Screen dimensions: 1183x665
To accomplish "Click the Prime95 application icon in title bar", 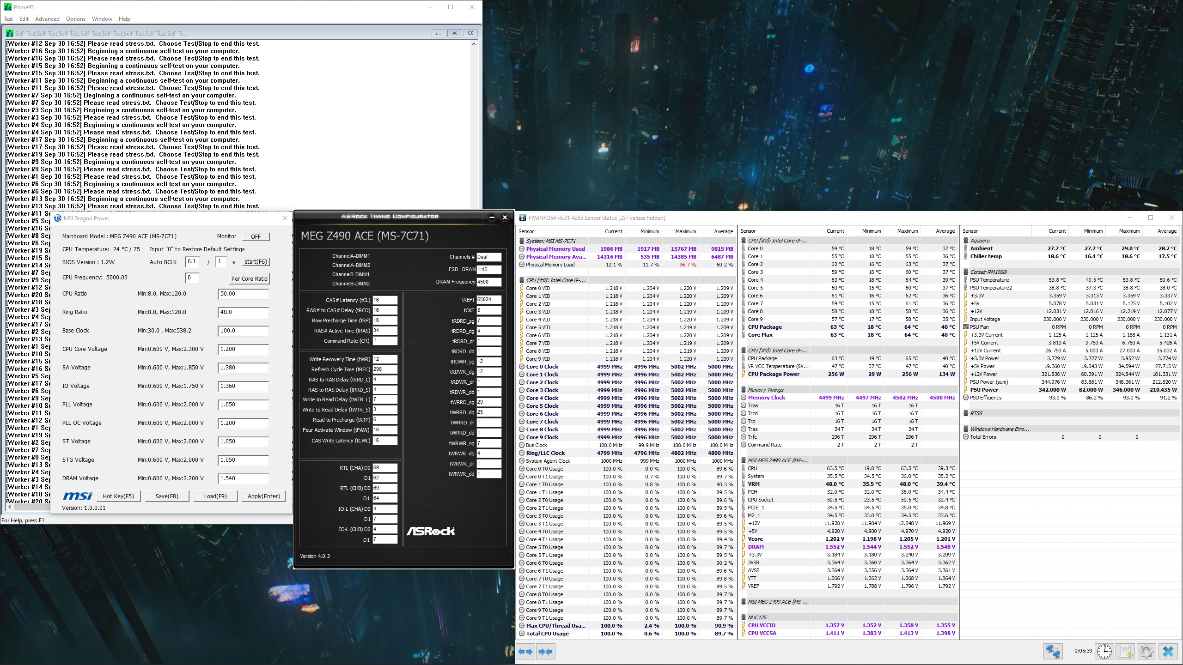I will tap(7, 7).
